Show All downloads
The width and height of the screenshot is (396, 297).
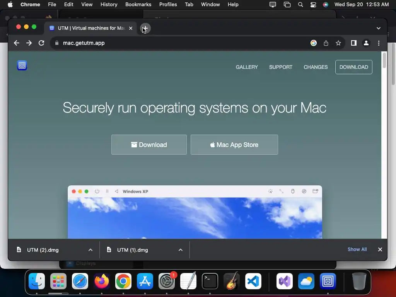pyautogui.click(x=357, y=249)
